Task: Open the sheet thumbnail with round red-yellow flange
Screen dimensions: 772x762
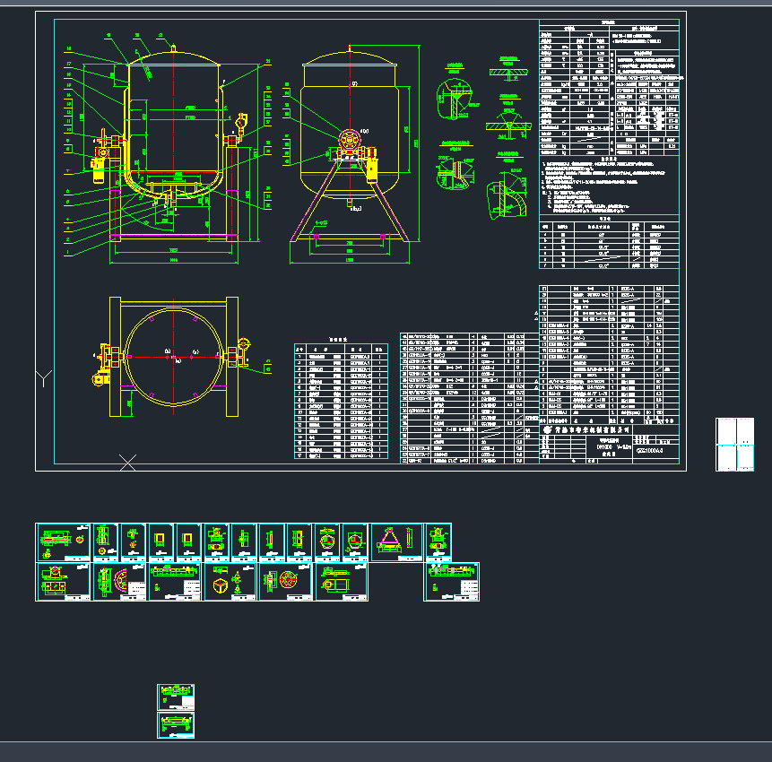Action: [285, 582]
